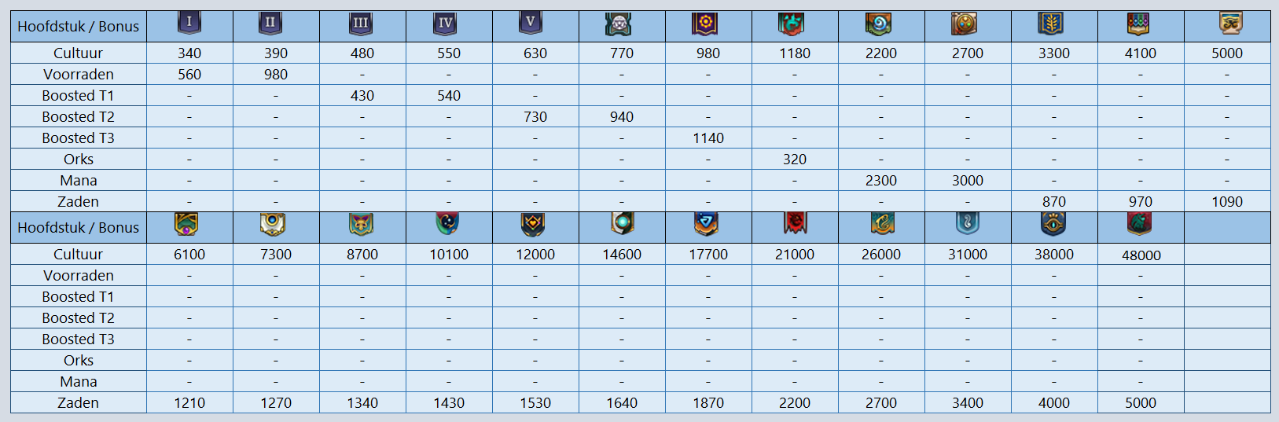Click the seahorse icon above 31000
This screenshot has height=422, width=1279.
[967, 225]
